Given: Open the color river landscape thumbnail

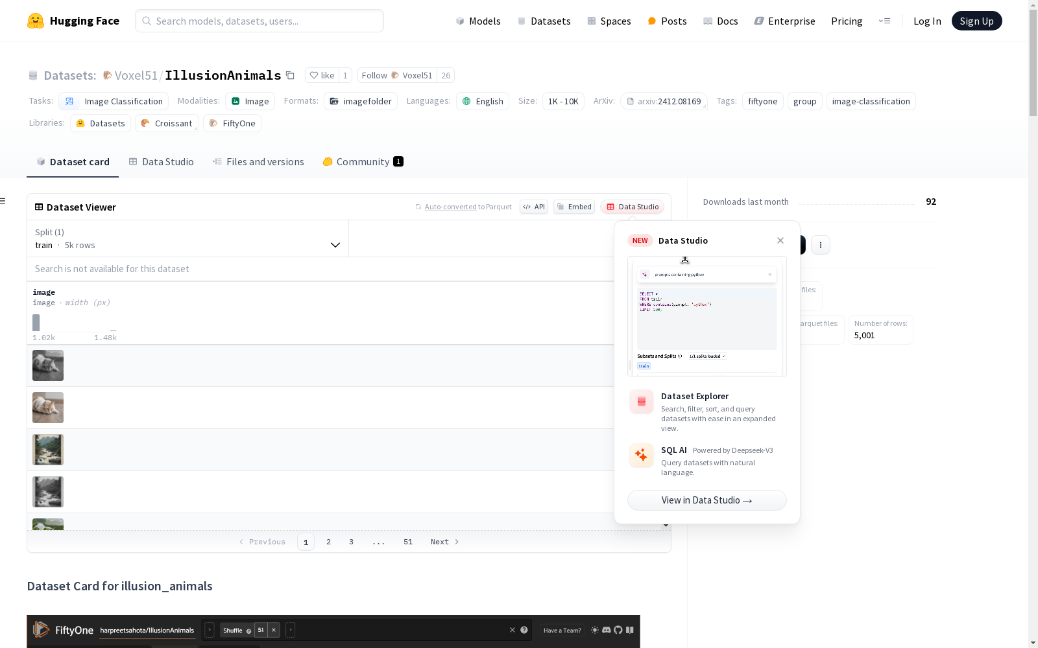Looking at the screenshot, I should point(48,450).
